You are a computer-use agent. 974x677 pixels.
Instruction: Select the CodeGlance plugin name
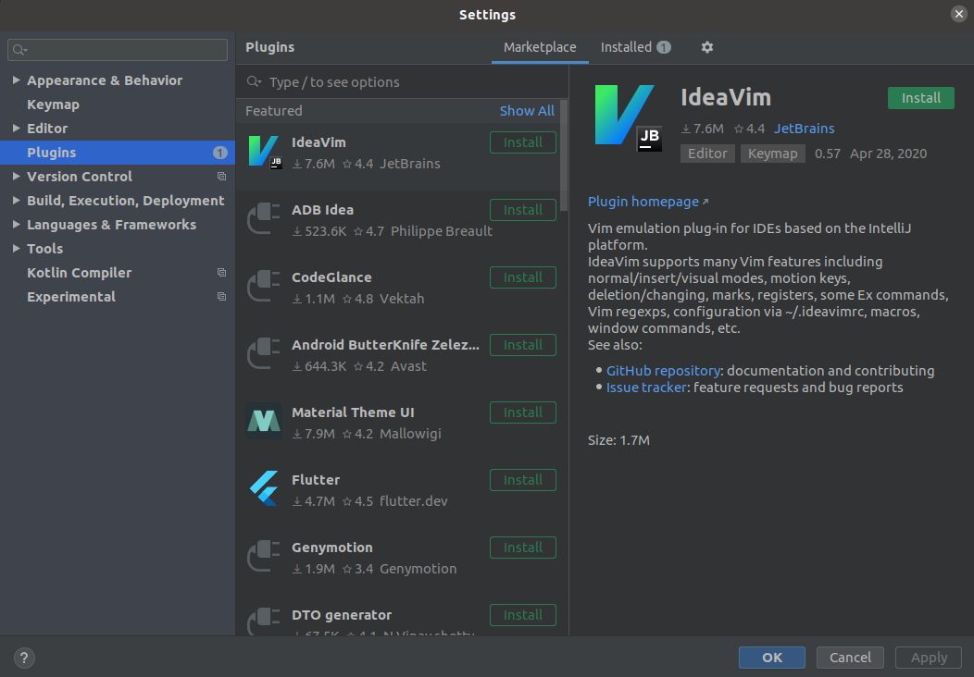[331, 277]
